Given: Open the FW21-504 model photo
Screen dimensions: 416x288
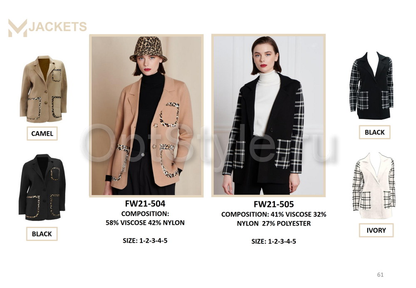Looking at the screenshot, I should 146,115.
